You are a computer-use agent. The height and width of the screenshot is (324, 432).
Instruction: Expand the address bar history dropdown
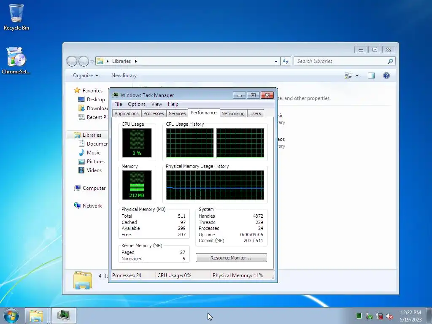[x=276, y=61]
